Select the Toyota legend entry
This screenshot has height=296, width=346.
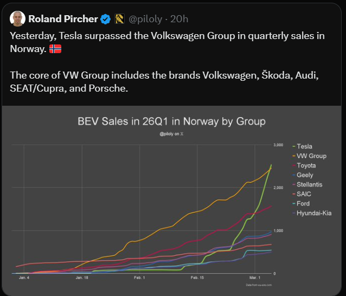(306, 165)
